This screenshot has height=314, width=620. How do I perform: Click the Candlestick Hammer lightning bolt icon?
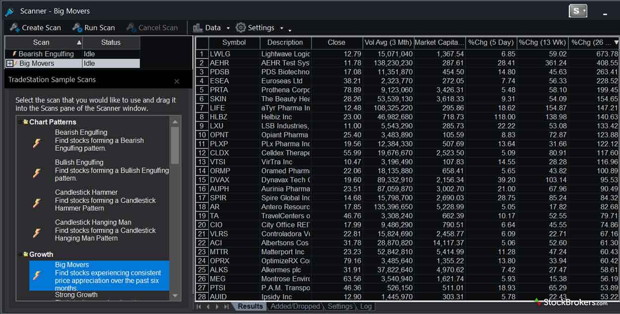point(37,203)
